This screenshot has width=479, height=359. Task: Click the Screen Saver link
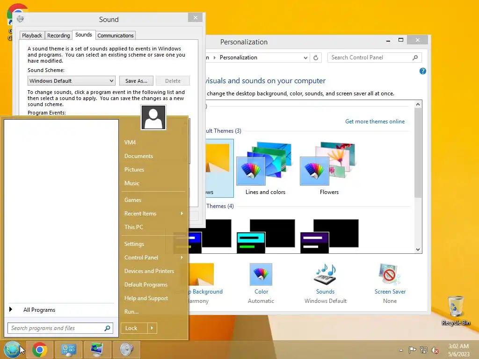[x=390, y=292]
